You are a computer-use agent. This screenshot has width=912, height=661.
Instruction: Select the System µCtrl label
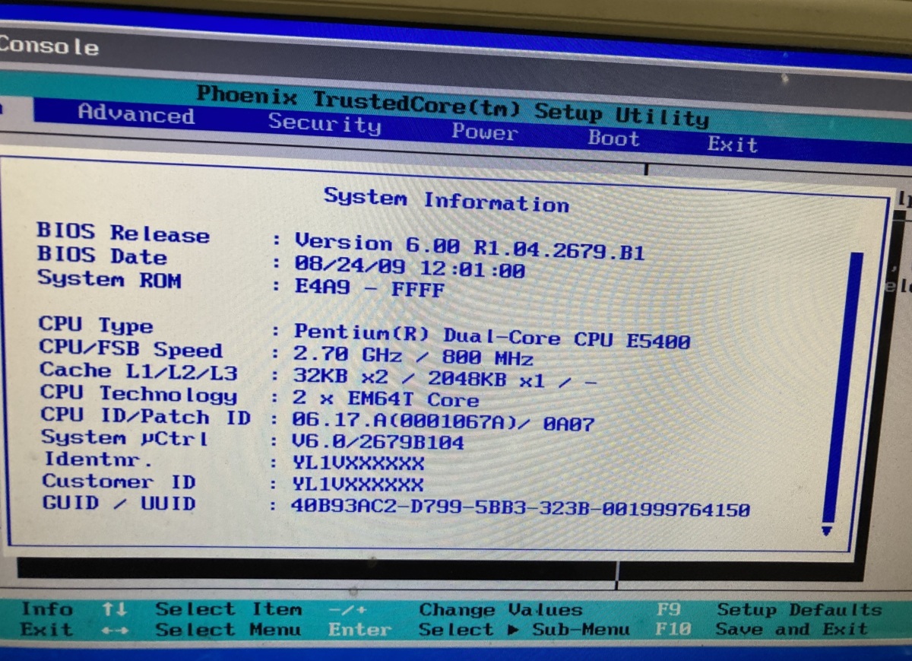pyautogui.click(x=125, y=438)
